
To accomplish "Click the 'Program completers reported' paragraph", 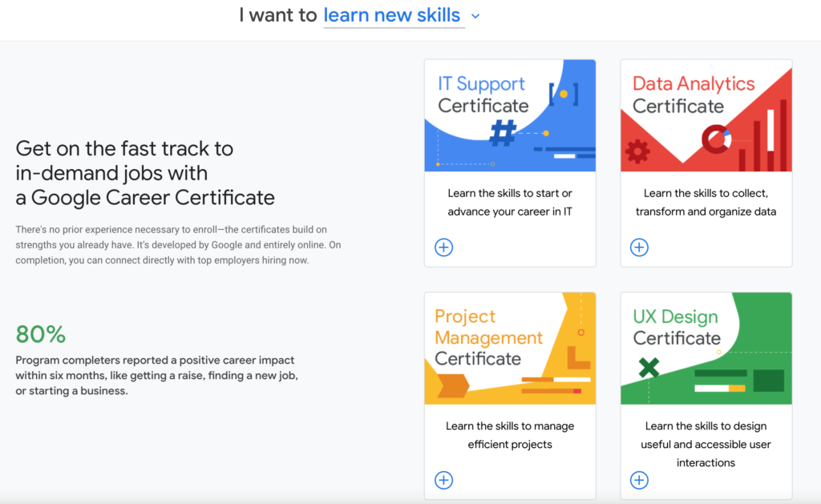I will point(156,375).
